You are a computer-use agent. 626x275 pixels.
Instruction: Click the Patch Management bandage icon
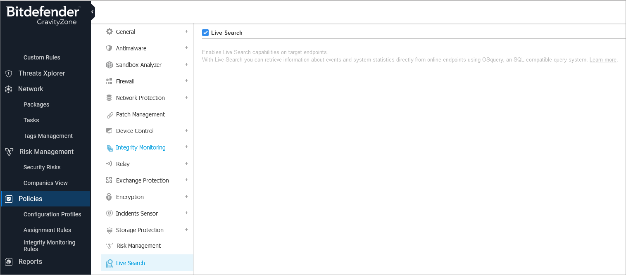(x=109, y=115)
